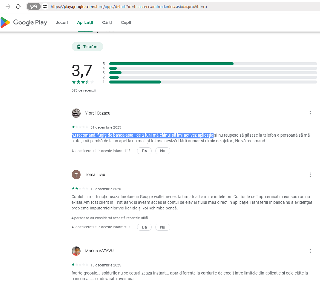The width and height of the screenshot is (320, 285).
Task: Click the Google Play logo
Action: pos(24,22)
